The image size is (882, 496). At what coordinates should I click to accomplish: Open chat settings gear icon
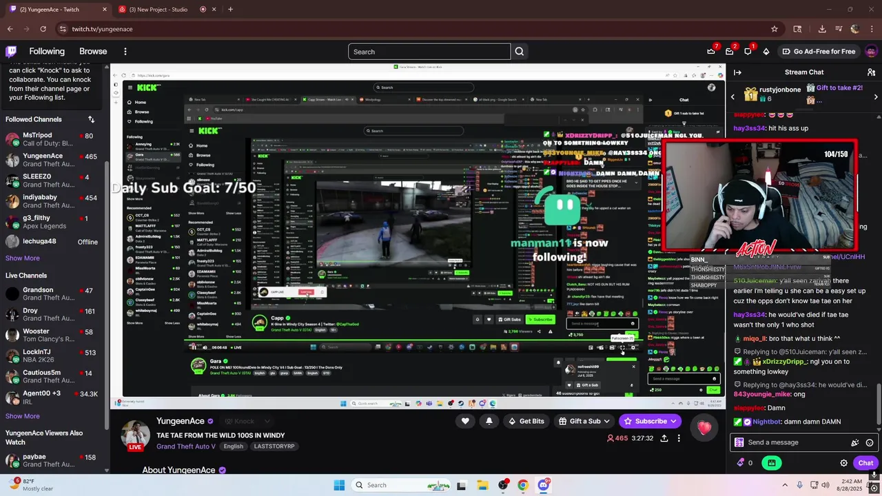pos(843,463)
